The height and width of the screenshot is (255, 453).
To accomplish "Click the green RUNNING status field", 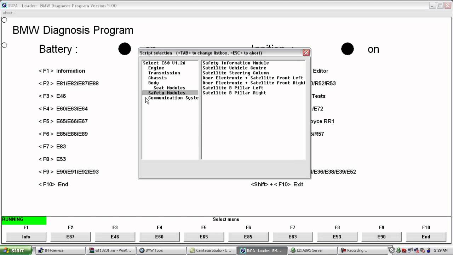I will click(24, 220).
